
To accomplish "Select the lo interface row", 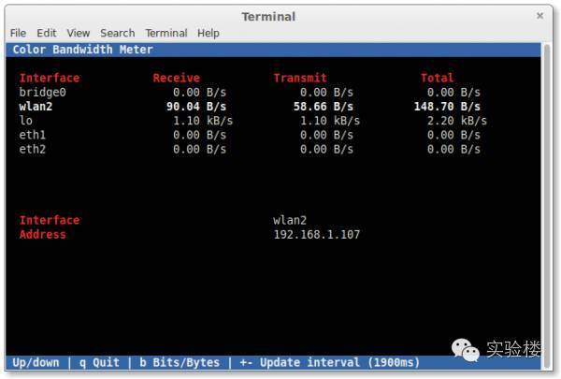I will point(26,121).
